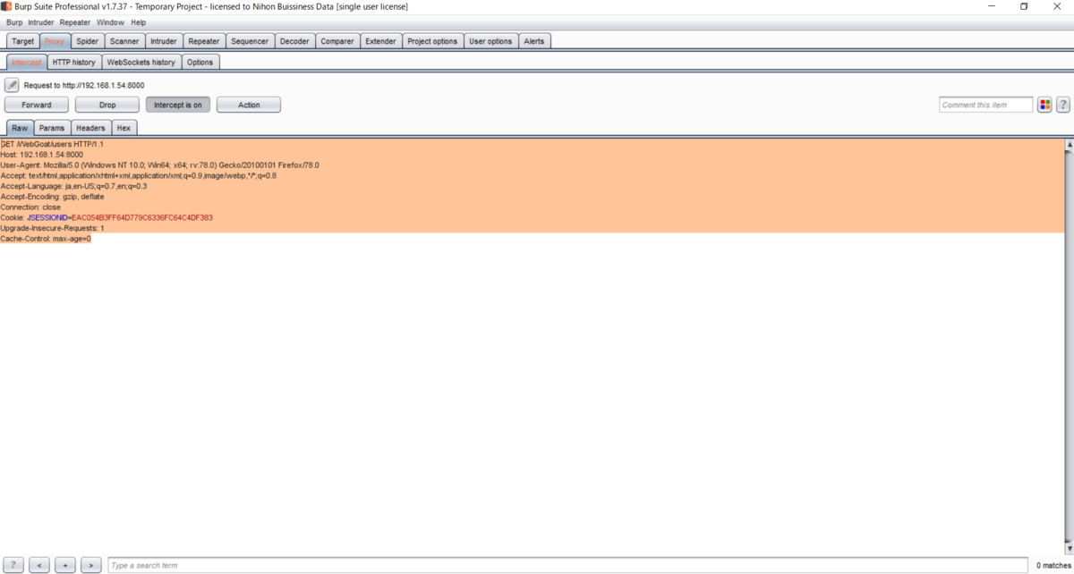This screenshot has height=574, width=1074.
Task: Open the Repeater tool tab
Action: tap(204, 41)
